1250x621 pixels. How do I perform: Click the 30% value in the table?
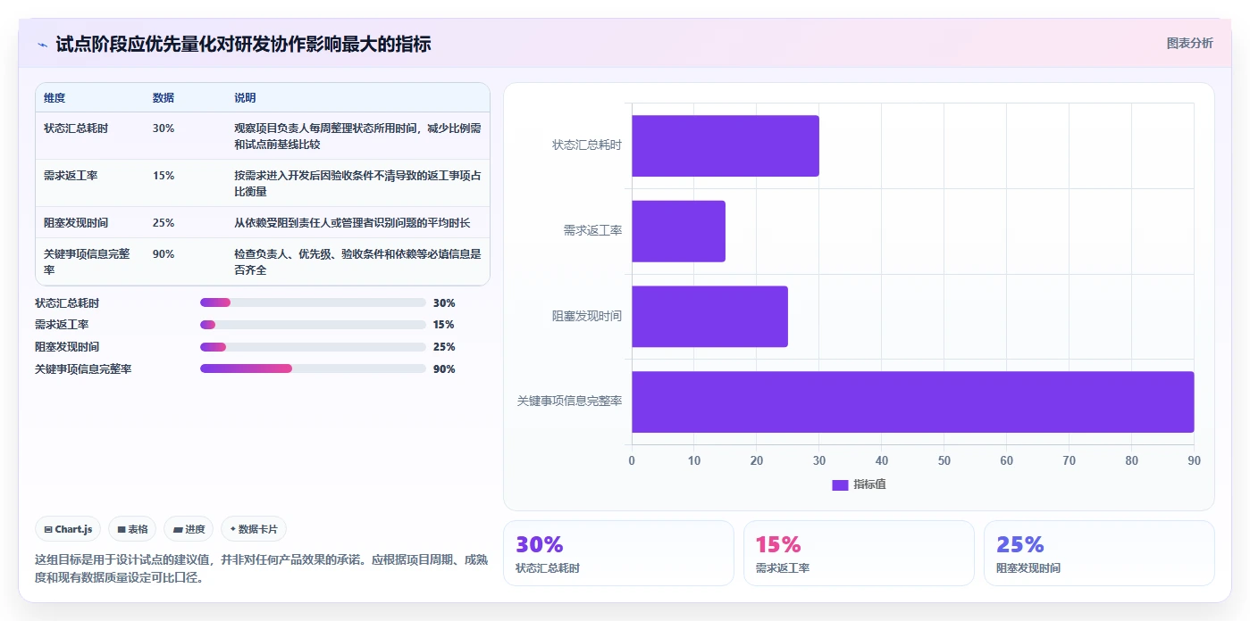tap(164, 128)
